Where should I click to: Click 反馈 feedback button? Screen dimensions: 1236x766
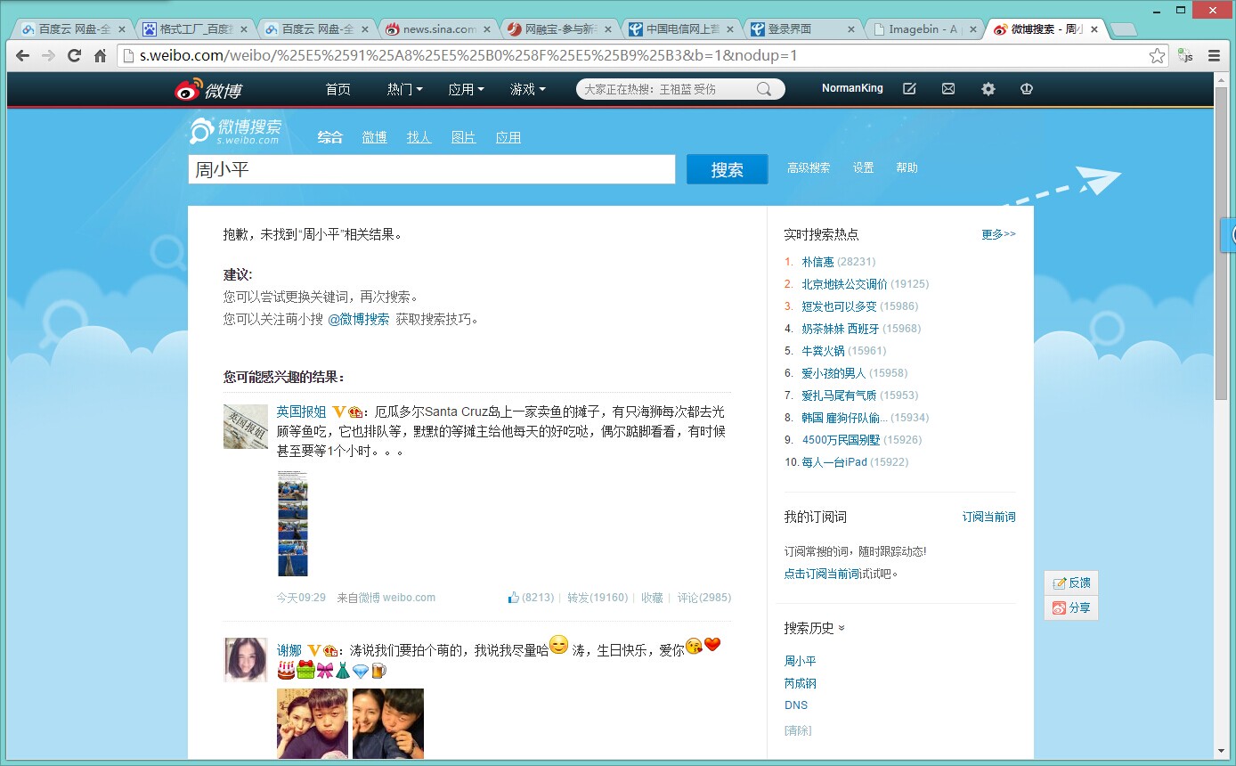pyautogui.click(x=1071, y=583)
